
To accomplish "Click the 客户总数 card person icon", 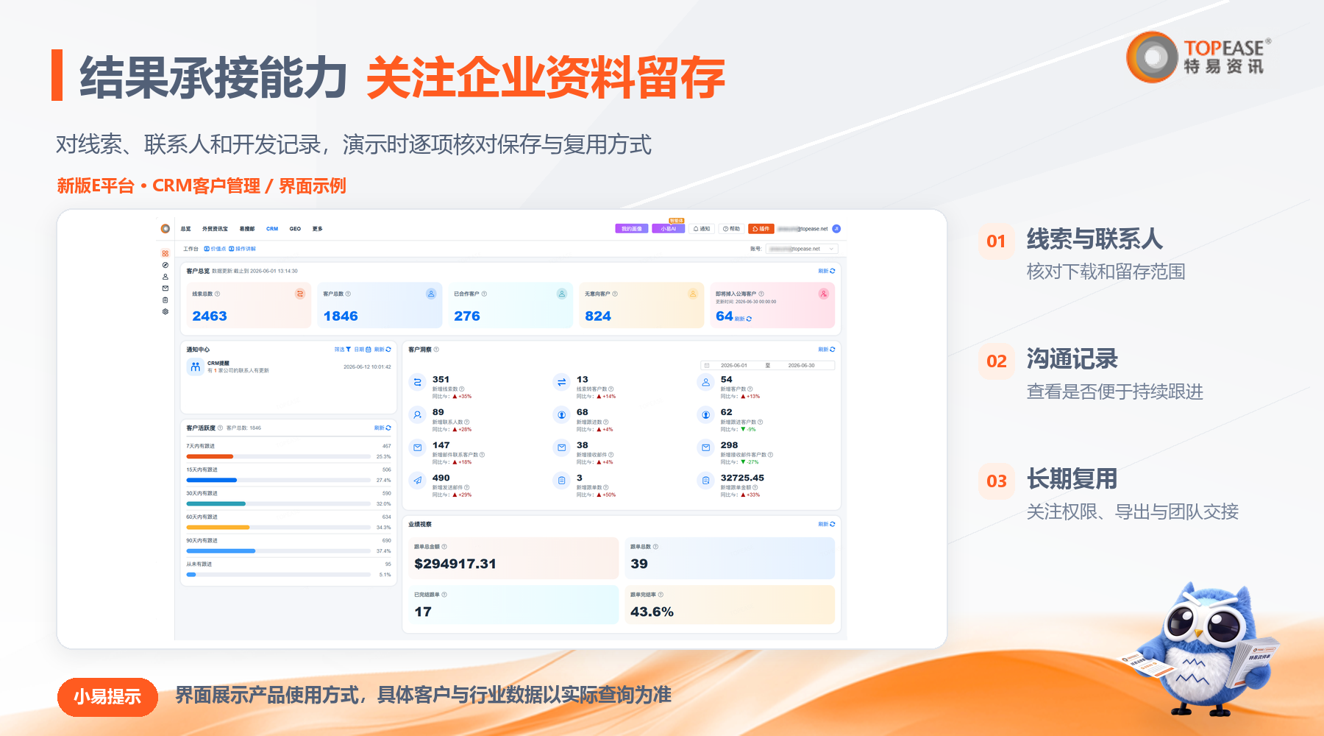I will [431, 294].
